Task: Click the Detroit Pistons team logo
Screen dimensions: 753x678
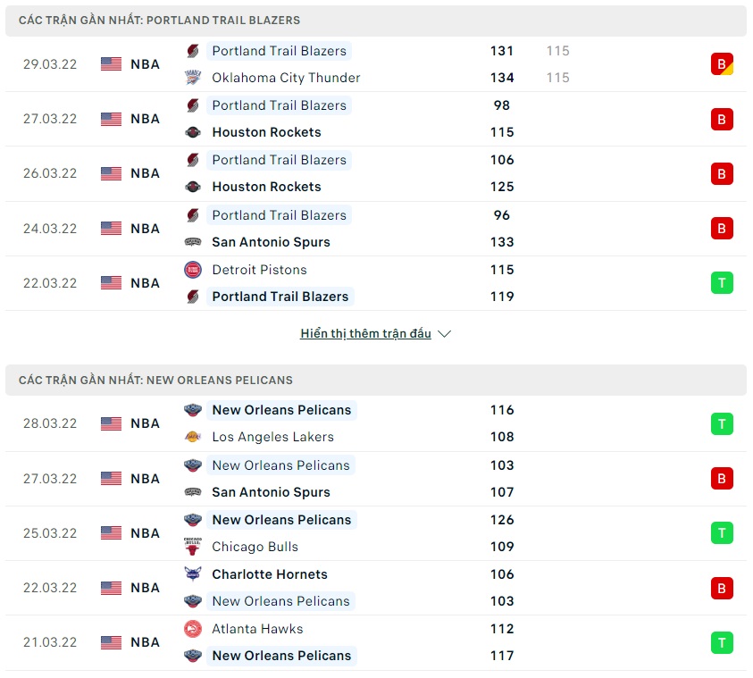Action: tap(193, 270)
